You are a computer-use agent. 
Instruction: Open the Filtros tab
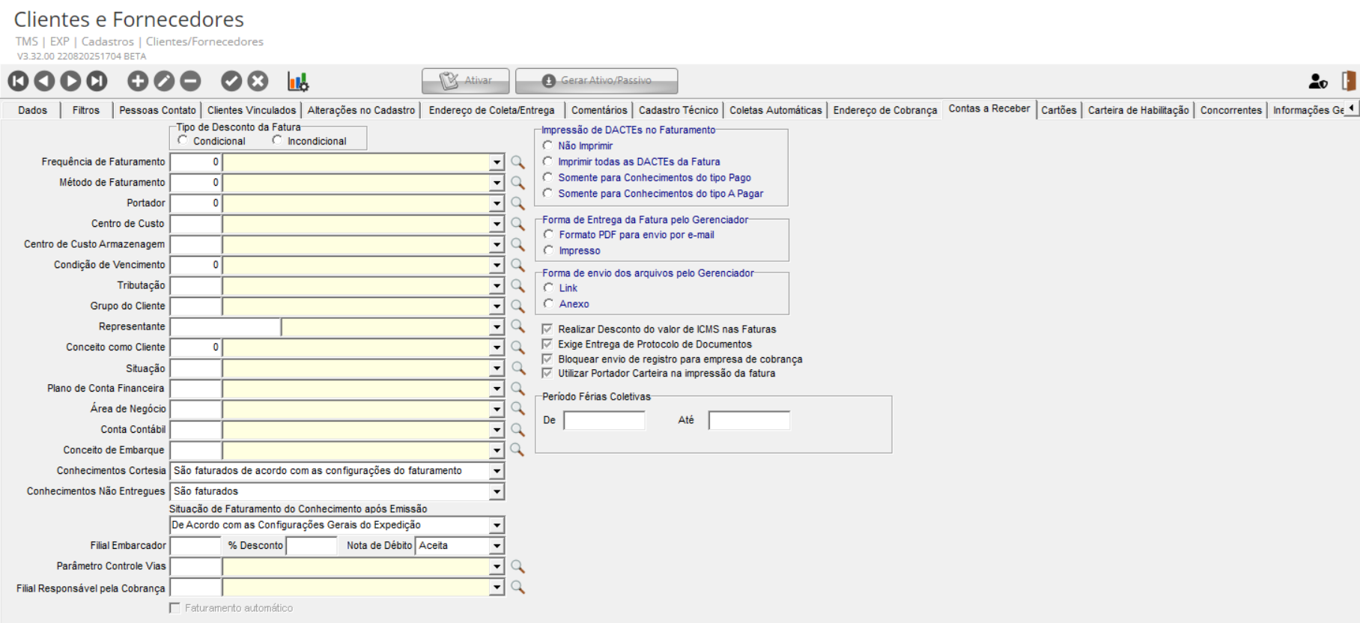[86, 110]
